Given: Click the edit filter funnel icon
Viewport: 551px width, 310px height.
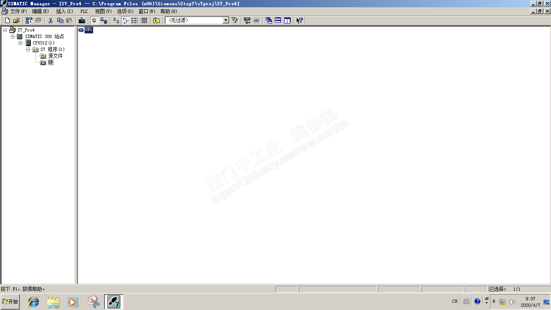Looking at the screenshot, I should point(235,20).
